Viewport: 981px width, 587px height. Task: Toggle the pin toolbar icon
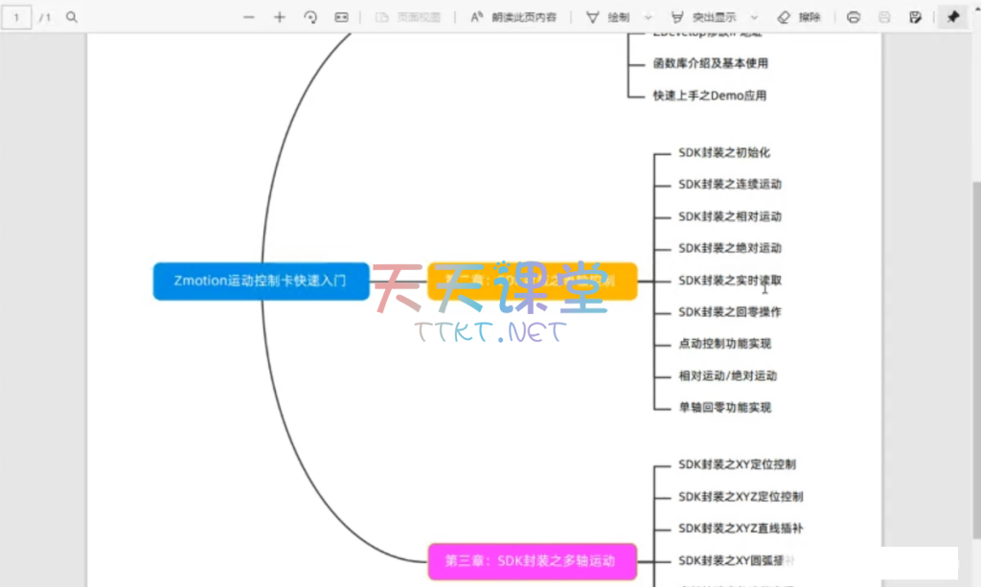[x=952, y=17]
